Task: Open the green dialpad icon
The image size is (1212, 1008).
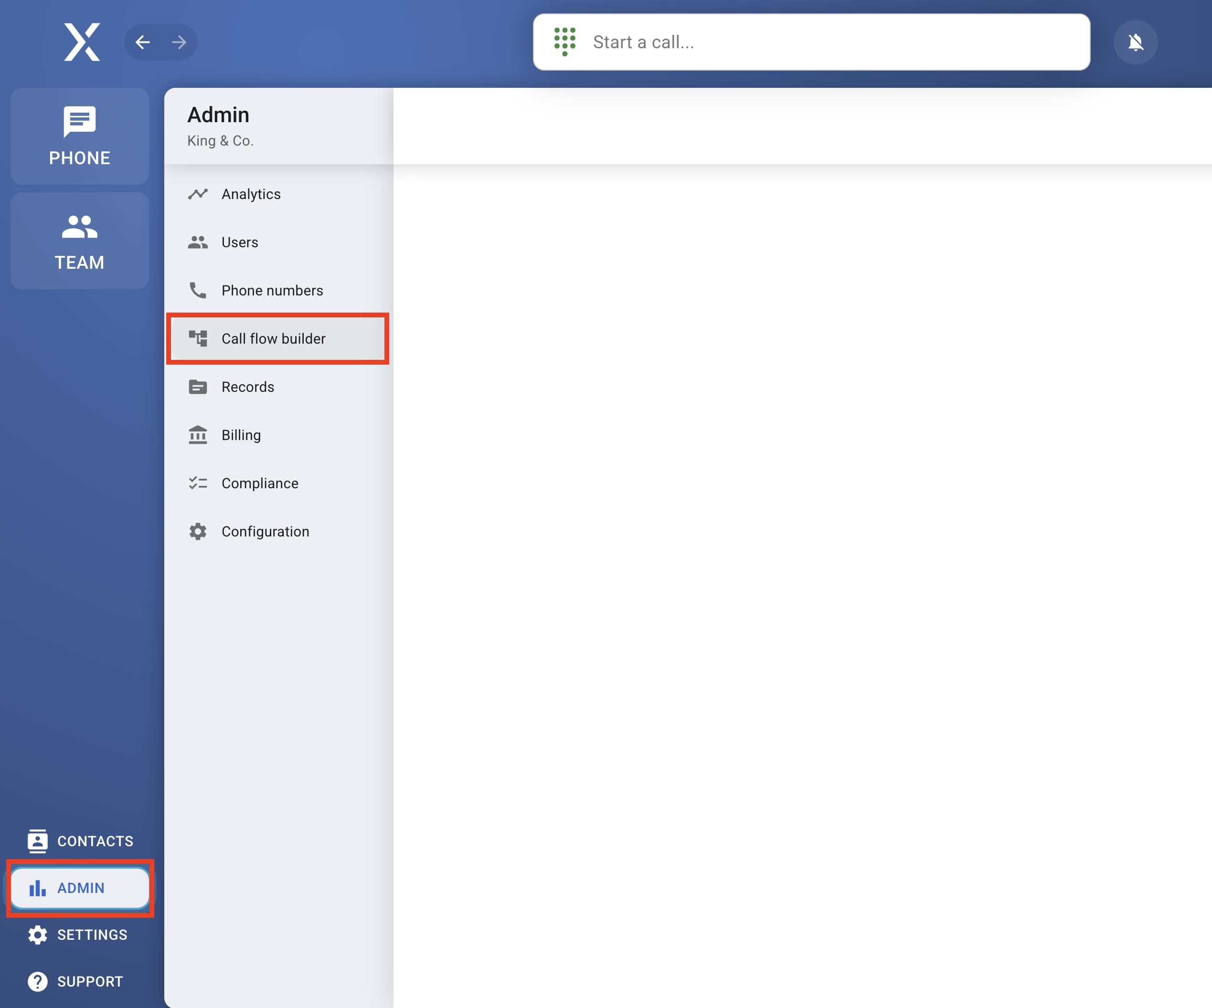Action: point(564,42)
